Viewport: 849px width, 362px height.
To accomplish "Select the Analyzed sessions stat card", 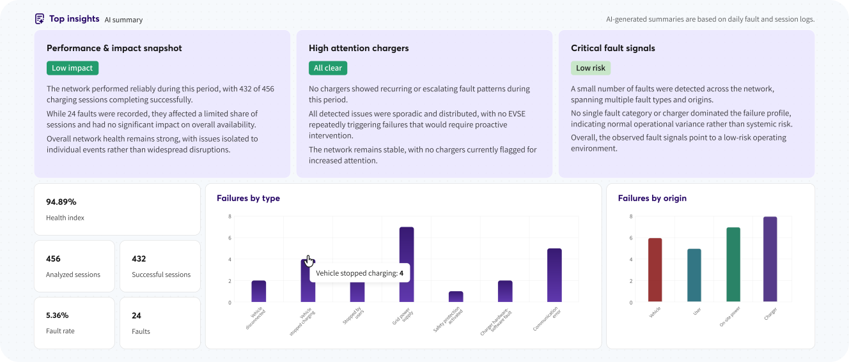I will (x=74, y=266).
